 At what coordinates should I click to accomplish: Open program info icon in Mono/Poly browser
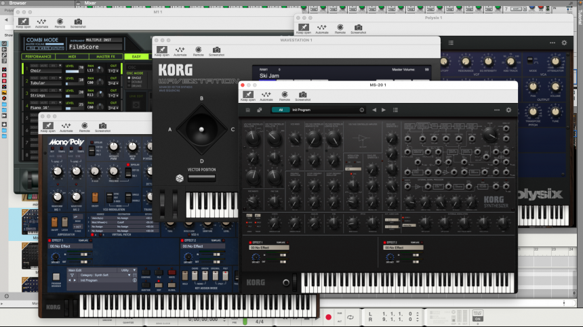pos(135,280)
